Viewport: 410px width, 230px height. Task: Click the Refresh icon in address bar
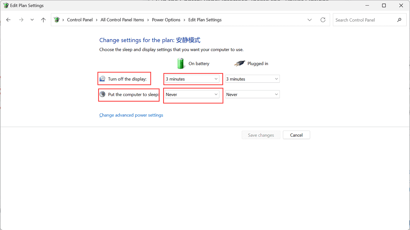point(323,20)
